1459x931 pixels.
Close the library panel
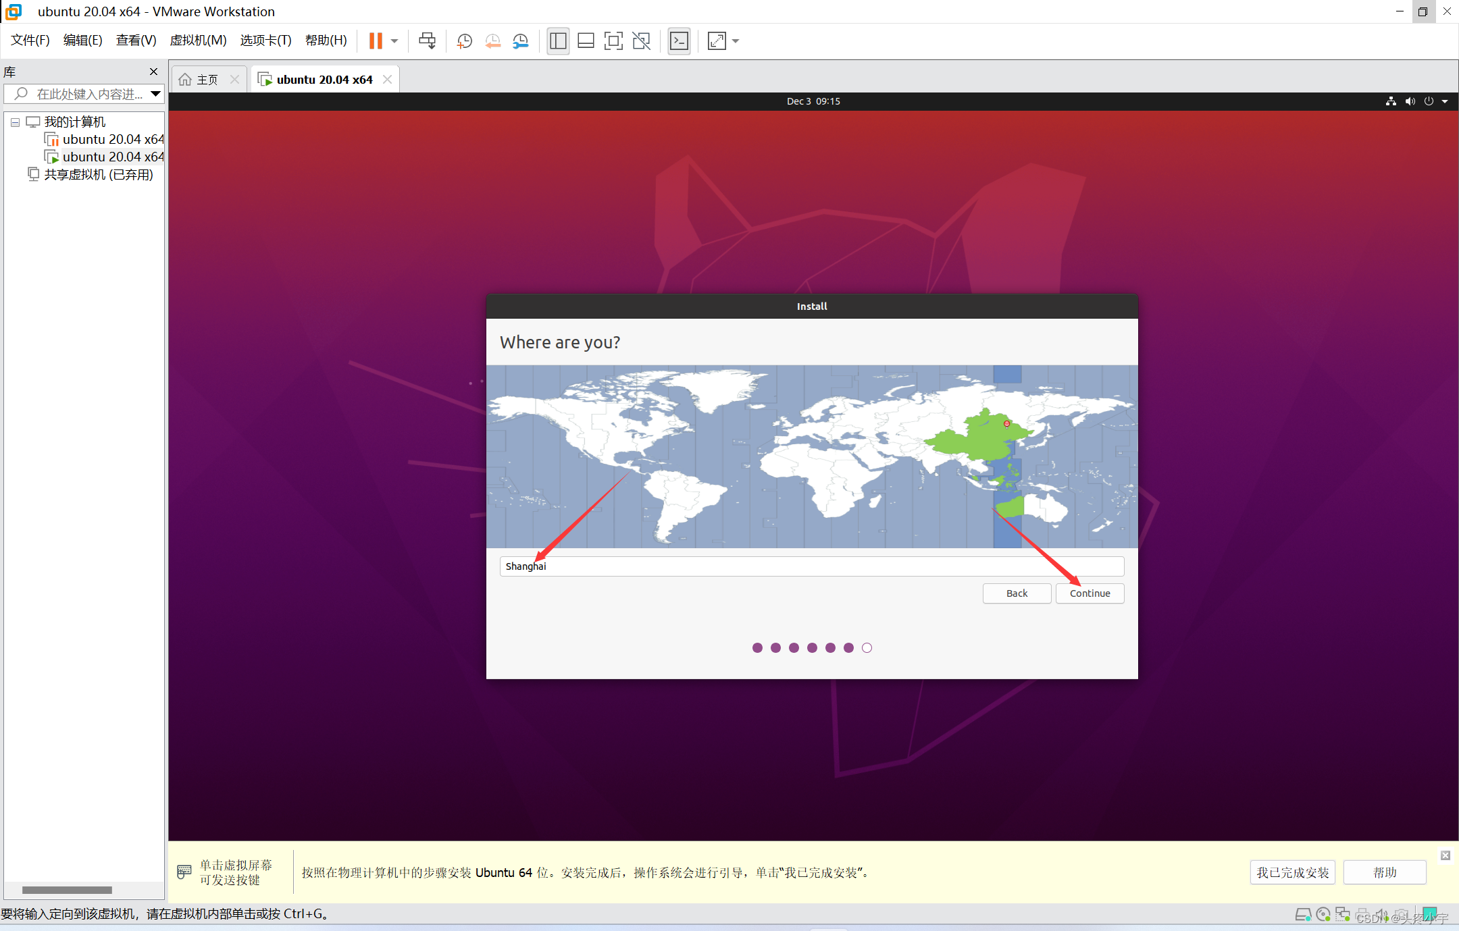tap(153, 72)
